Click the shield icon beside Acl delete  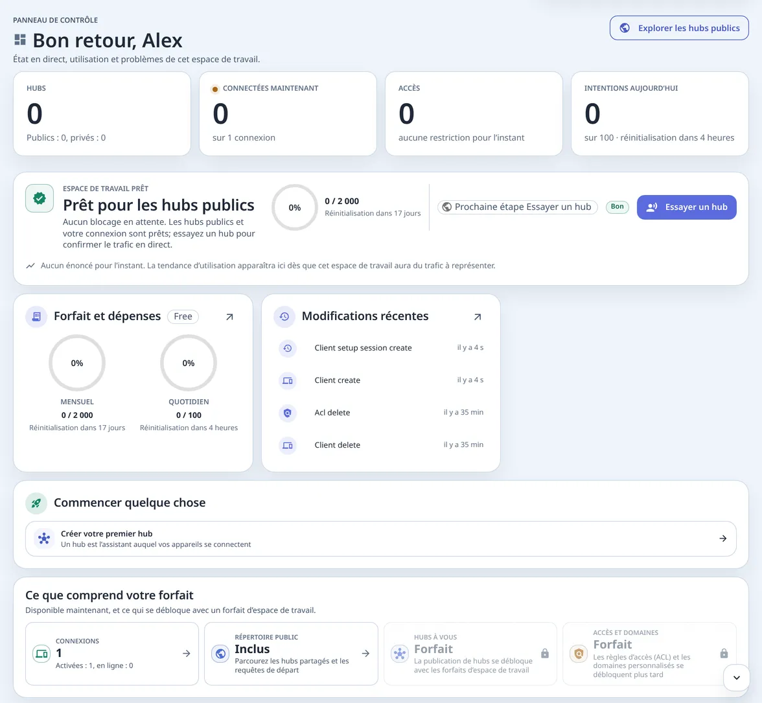[x=288, y=413]
